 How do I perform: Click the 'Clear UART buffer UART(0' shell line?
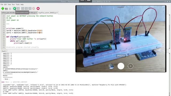38,90
